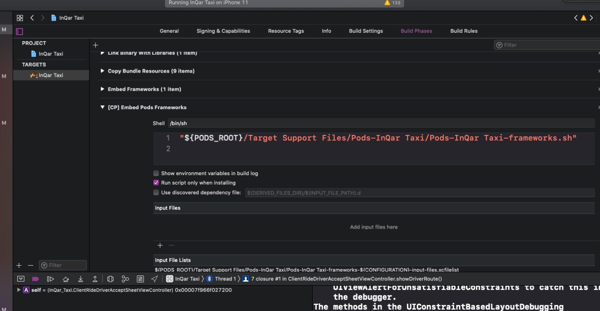The width and height of the screenshot is (600, 311).
Task: Open the stack frame 7 closure selector
Action: [342, 279]
